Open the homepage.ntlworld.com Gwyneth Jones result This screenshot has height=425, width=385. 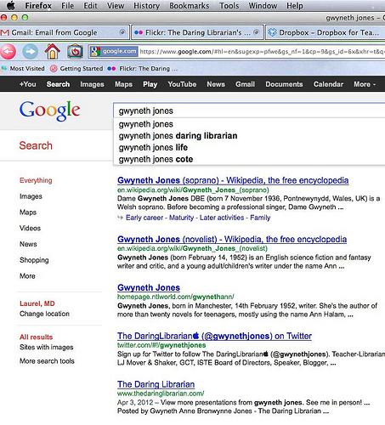coord(149,287)
